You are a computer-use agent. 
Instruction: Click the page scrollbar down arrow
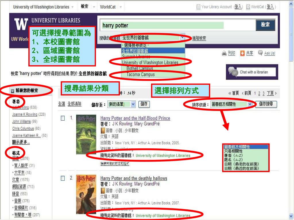point(291,215)
